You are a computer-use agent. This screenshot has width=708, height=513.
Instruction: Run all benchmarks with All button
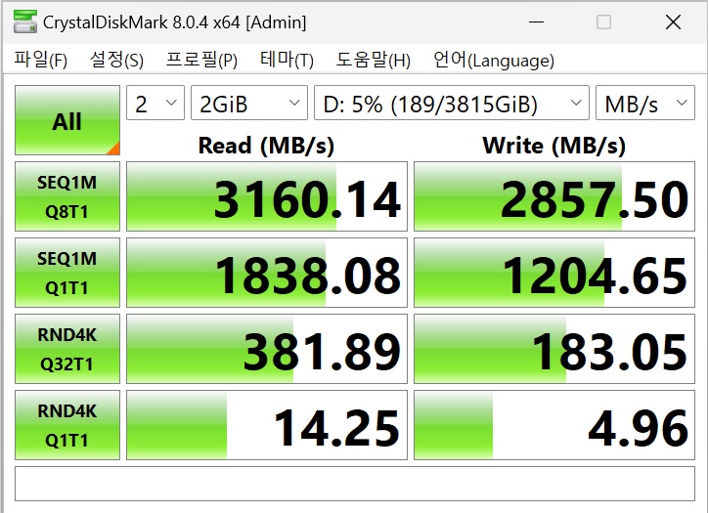pyautogui.click(x=67, y=120)
